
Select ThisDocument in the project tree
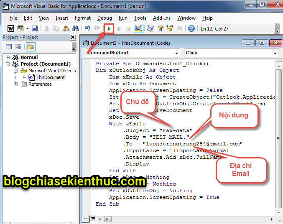click(x=51, y=77)
